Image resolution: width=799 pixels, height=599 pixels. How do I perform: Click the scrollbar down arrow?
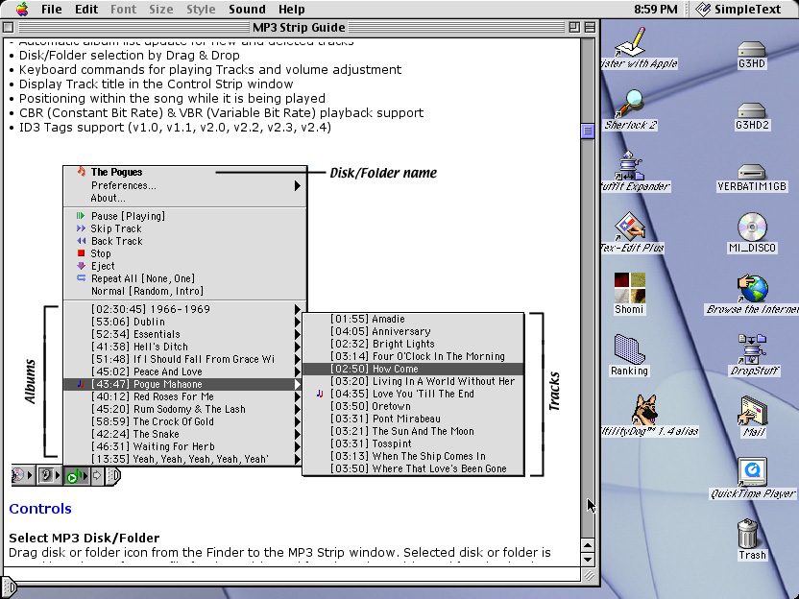pyautogui.click(x=587, y=560)
